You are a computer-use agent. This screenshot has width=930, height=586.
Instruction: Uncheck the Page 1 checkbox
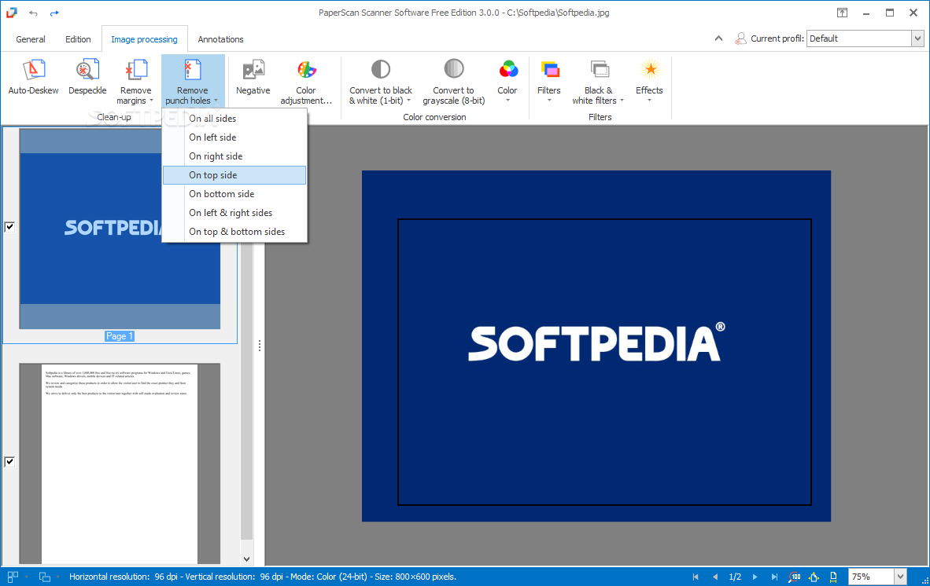(x=9, y=227)
